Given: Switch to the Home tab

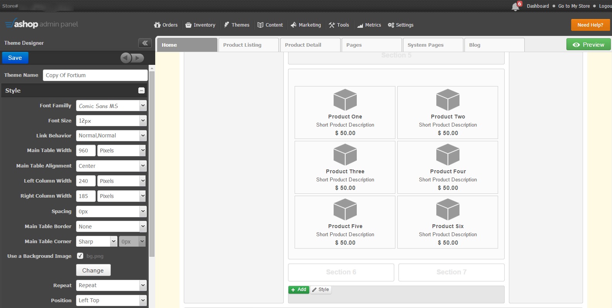Looking at the screenshot, I should coord(187,45).
